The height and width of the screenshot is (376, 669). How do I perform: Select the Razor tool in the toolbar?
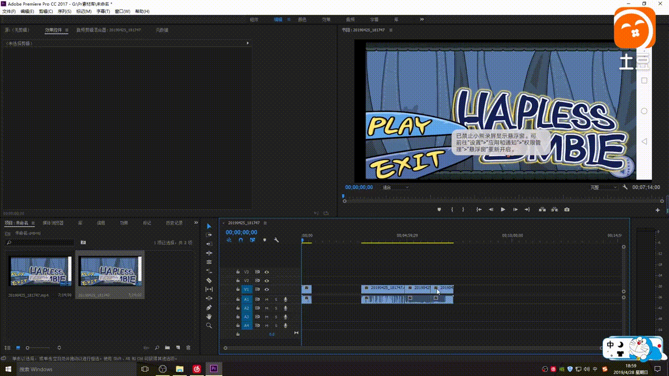[209, 280]
